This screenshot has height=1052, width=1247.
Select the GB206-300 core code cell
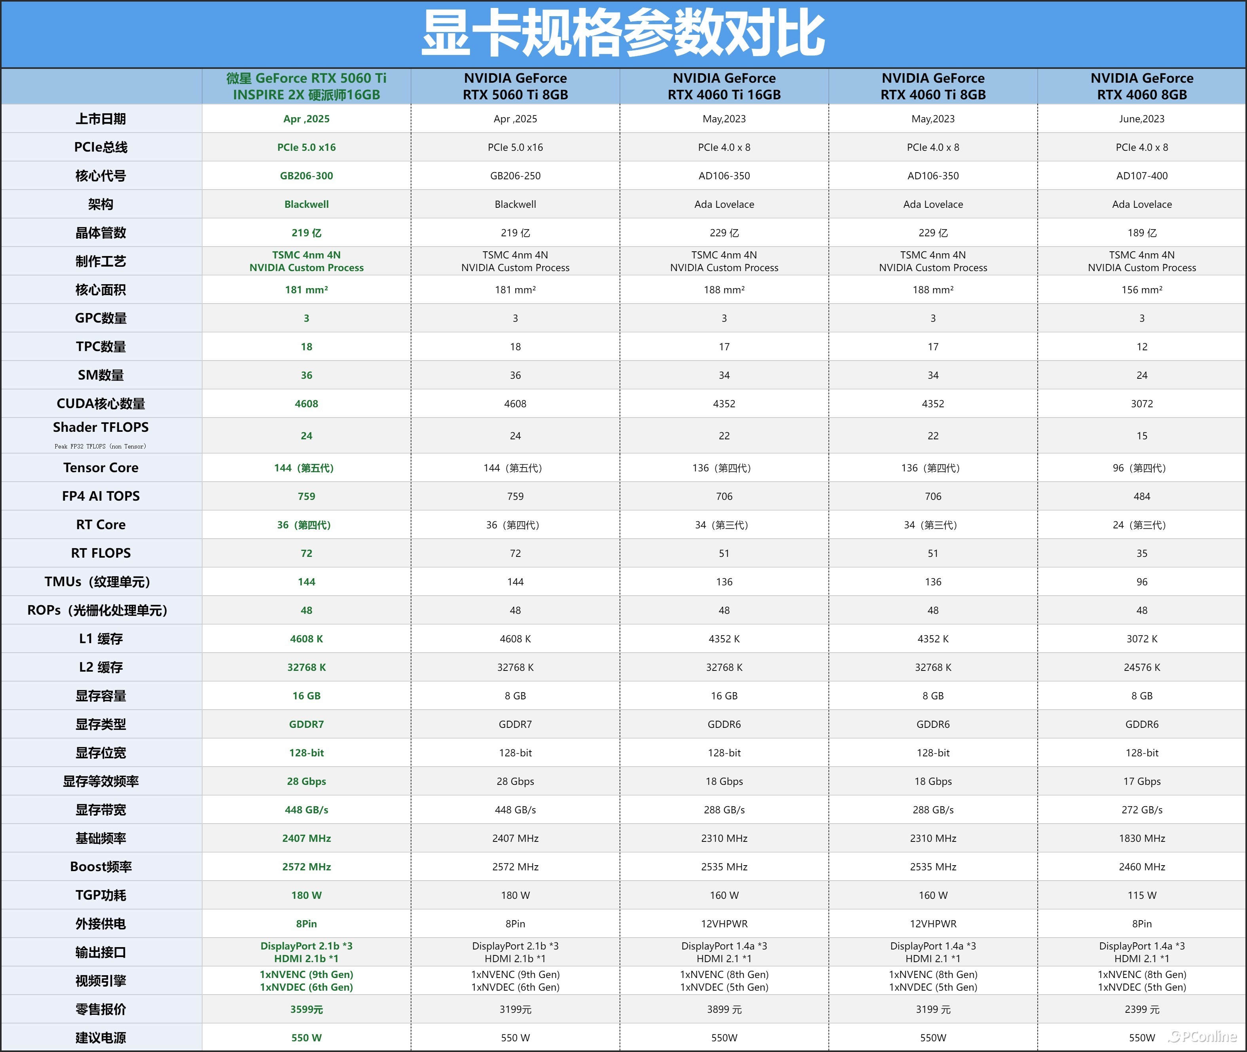tap(306, 176)
